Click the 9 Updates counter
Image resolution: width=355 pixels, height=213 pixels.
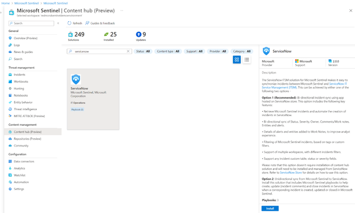pos(141,36)
